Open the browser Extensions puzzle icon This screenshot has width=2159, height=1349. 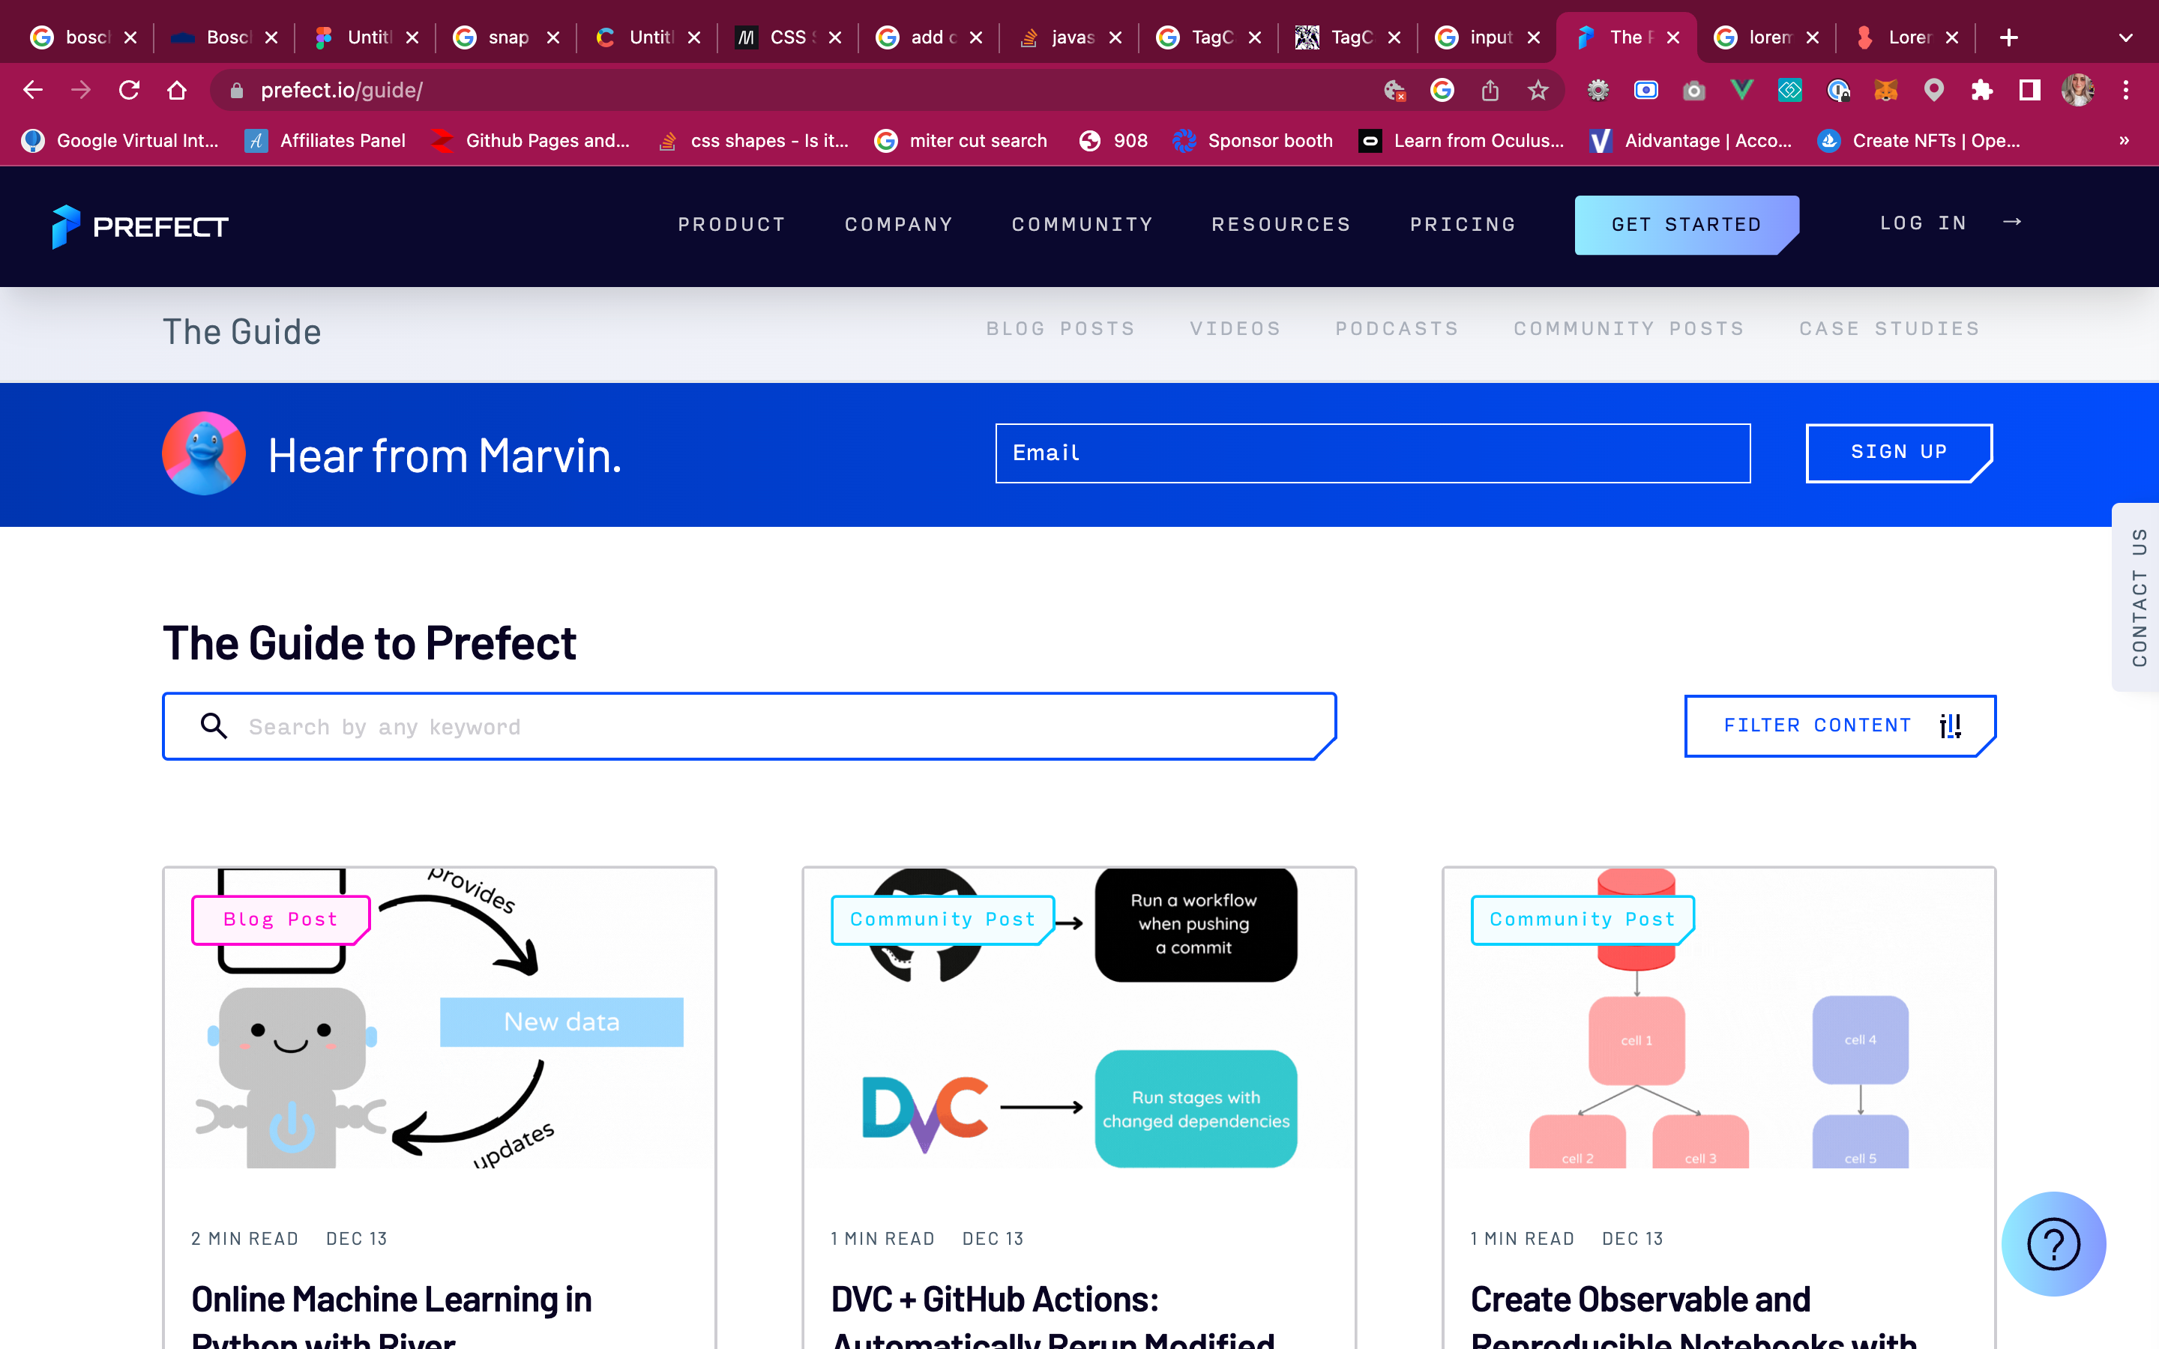[x=1981, y=90]
